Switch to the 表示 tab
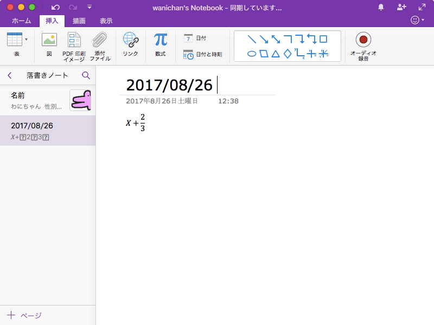The image size is (434, 325). [x=106, y=21]
